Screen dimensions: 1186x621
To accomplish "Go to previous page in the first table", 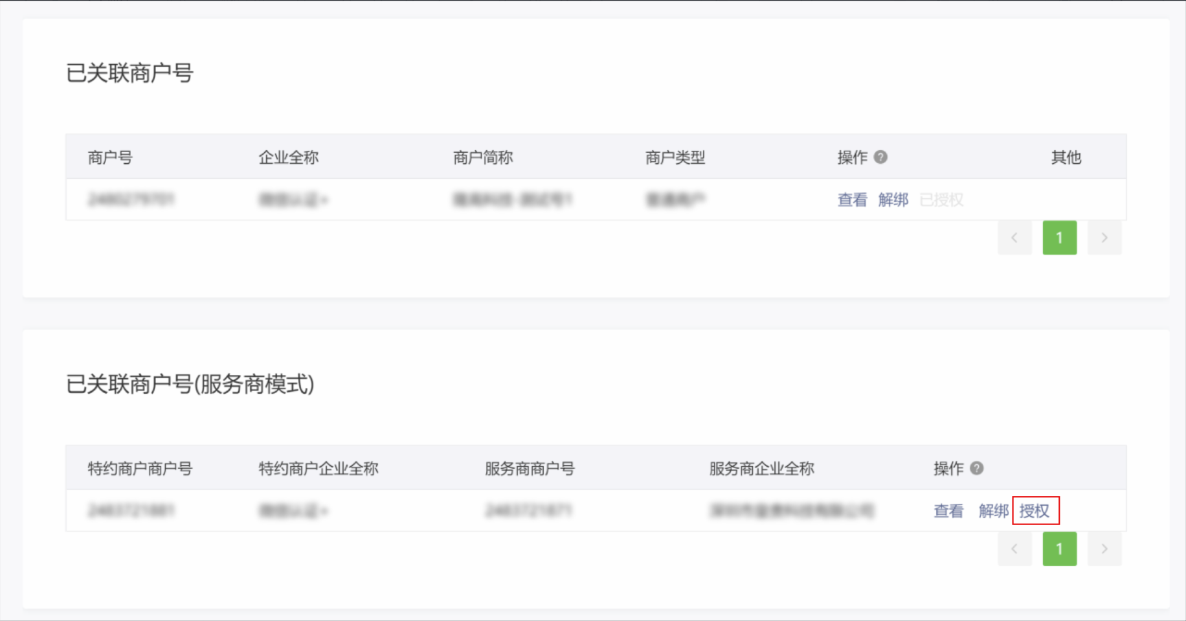I will click(x=1014, y=238).
